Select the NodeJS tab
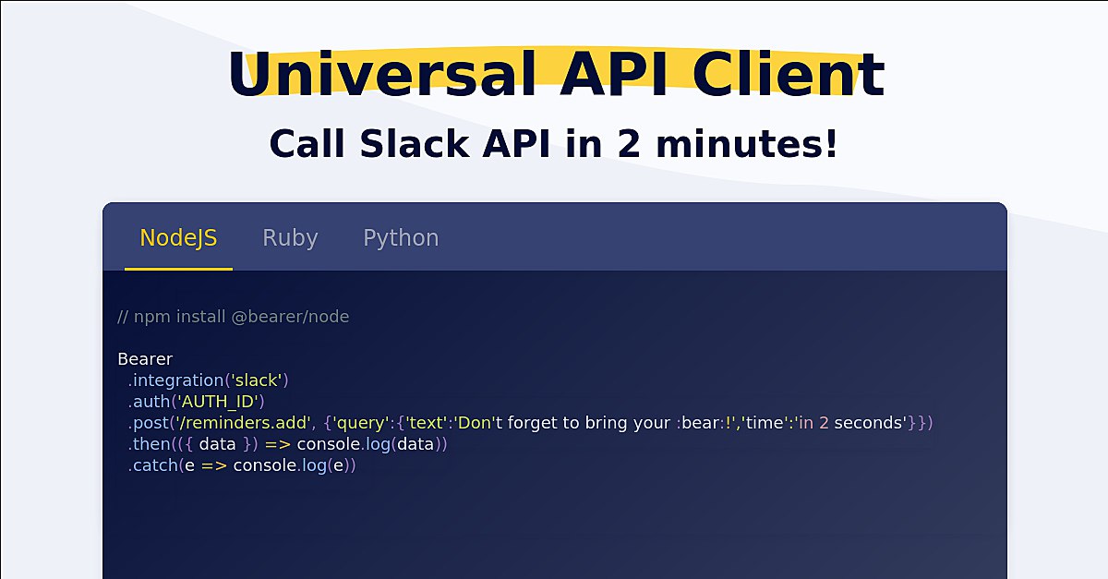Screen dimensions: 1108x579 (178, 238)
